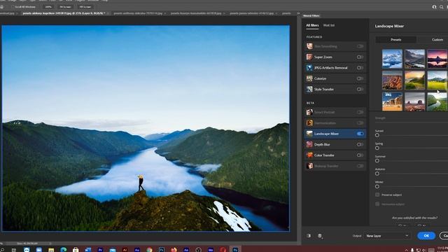Choose the snowy mountain preset thumbnail

click(x=392, y=59)
